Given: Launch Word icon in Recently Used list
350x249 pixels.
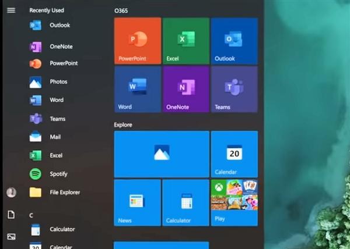Looking at the screenshot, I should coord(36,101).
